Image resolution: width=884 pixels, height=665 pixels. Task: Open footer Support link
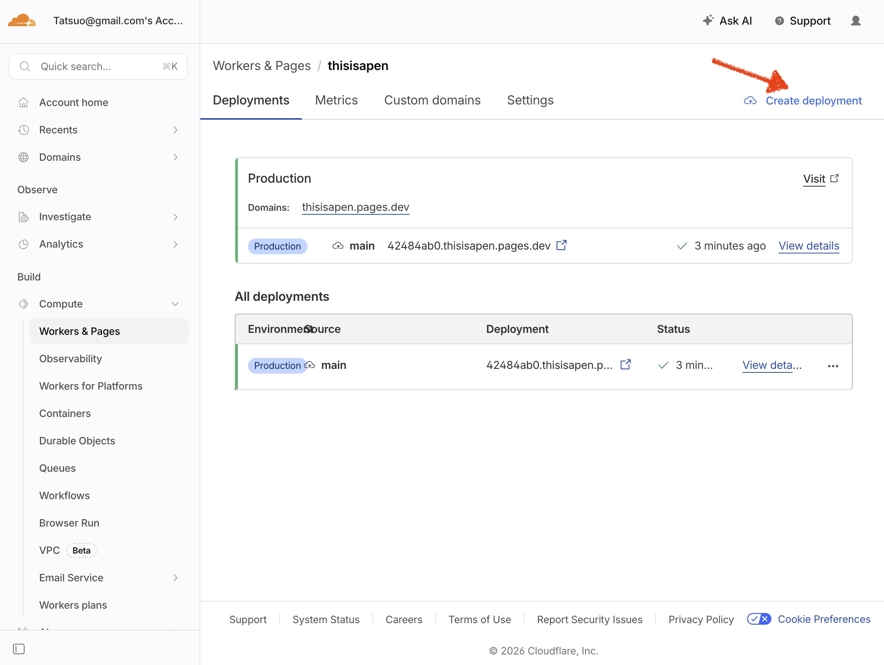(x=248, y=620)
